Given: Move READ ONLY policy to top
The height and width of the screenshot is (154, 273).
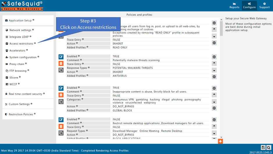Looking at the screenshot, I should pos(214,23).
